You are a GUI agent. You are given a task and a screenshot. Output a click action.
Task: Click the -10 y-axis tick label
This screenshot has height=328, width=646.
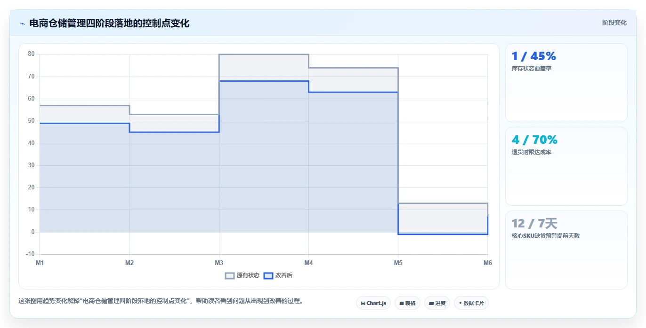30,254
